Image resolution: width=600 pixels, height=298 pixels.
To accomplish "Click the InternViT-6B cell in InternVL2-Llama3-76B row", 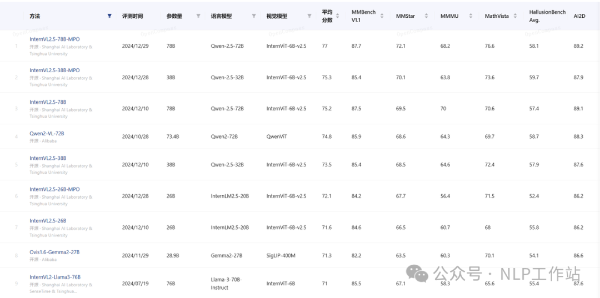I will (281, 284).
